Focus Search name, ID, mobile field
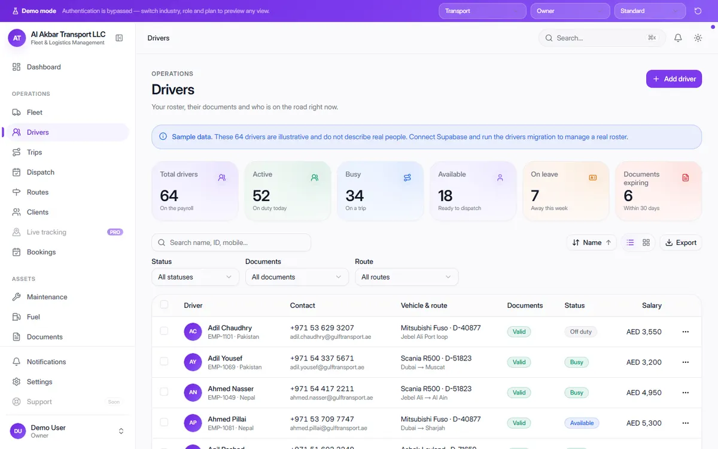 (231, 242)
